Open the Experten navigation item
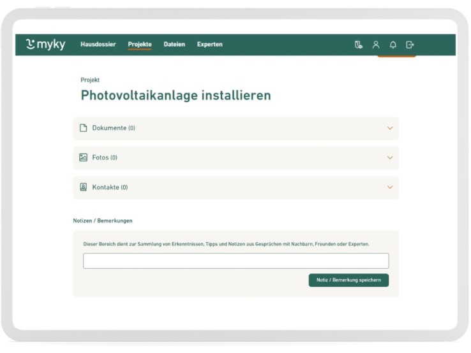This screenshot has width=471, height=353. pyautogui.click(x=210, y=45)
